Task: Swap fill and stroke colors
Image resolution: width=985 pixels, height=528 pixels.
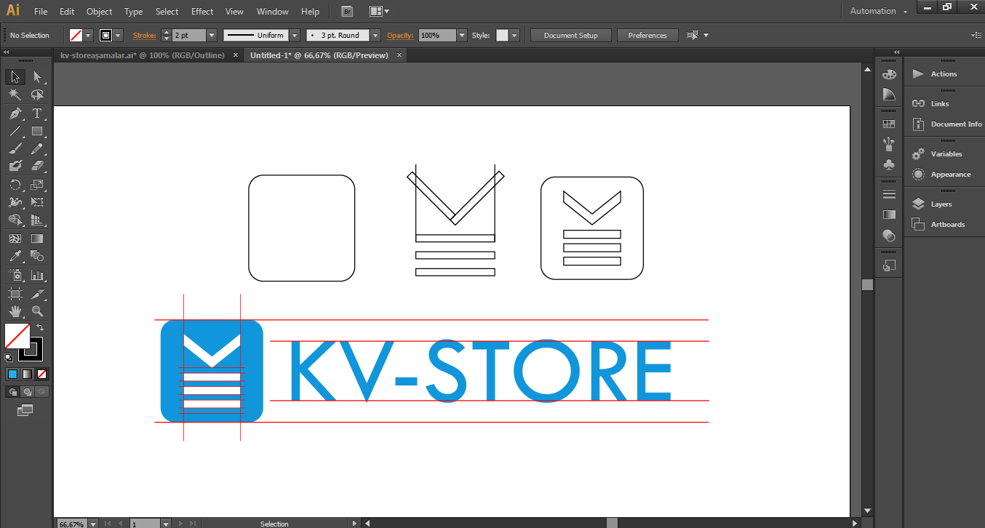Action: click(41, 327)
